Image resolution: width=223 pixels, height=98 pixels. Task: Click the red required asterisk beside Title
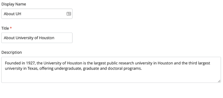pos(11,28)
